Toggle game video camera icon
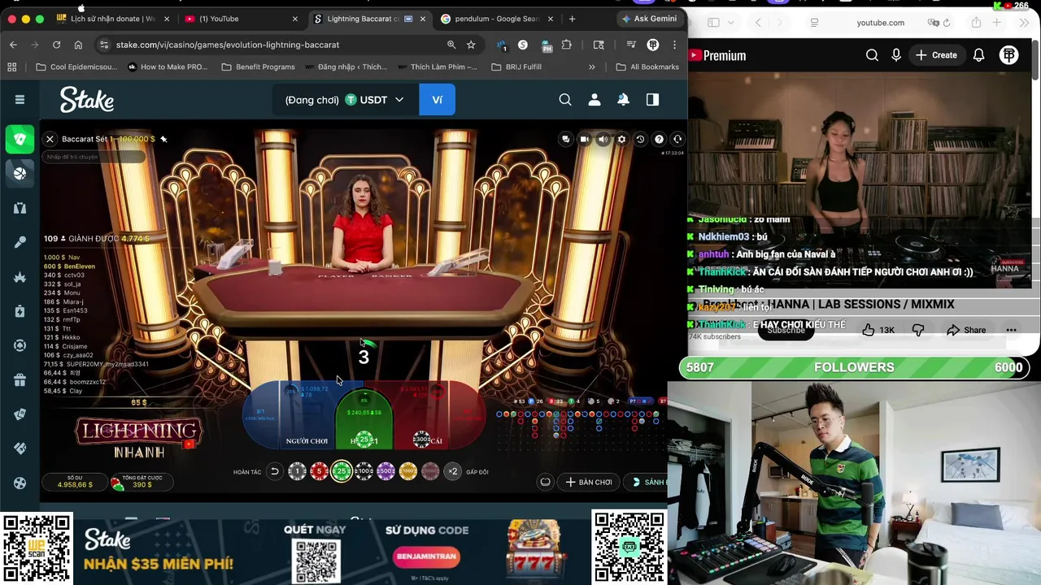 click(x=584, y=139)
